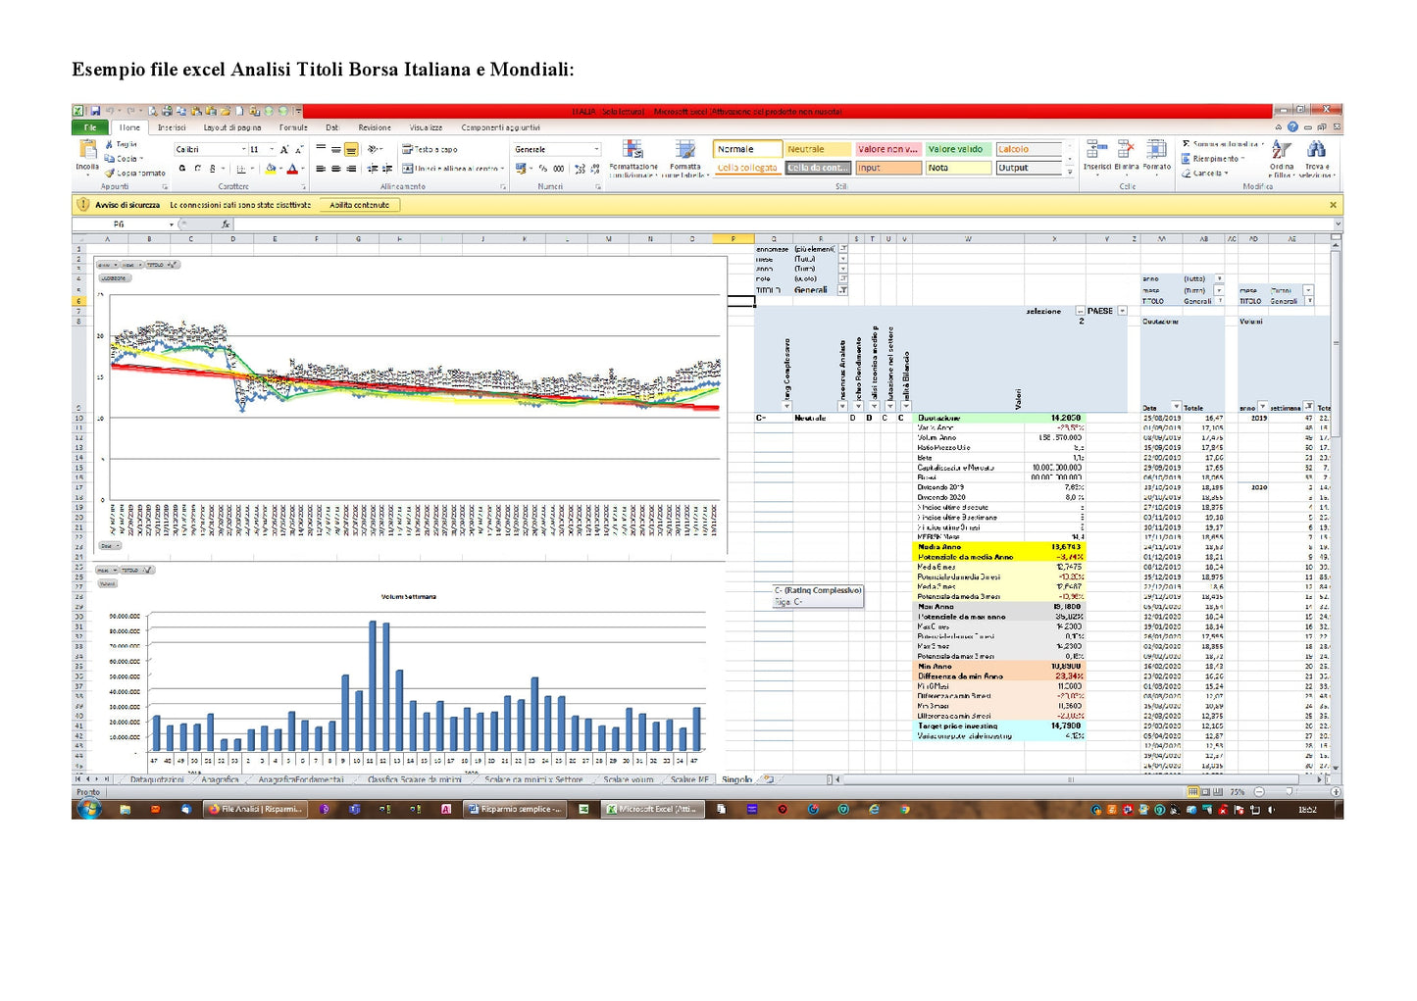The height and width of the screenshot is (1001, 1417).
Task: Click center text icon
Action: click(335, 169)
